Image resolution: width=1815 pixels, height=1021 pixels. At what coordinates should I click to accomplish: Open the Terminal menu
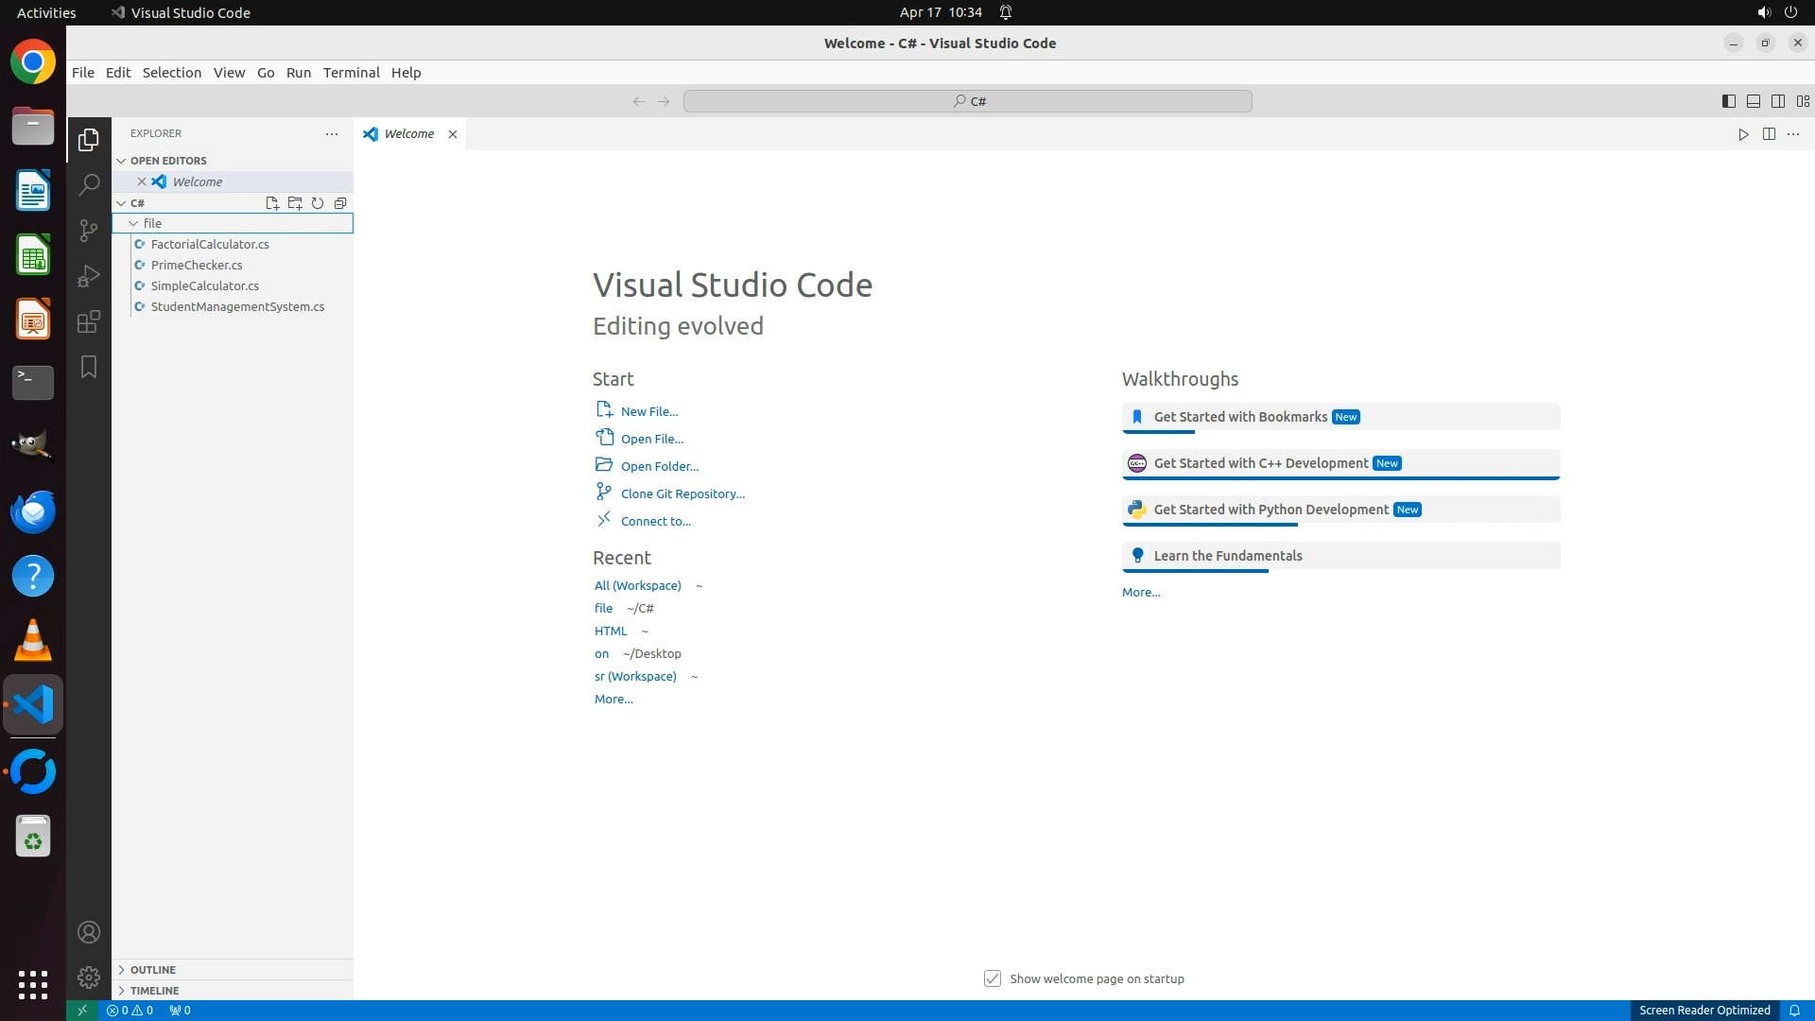351,73
